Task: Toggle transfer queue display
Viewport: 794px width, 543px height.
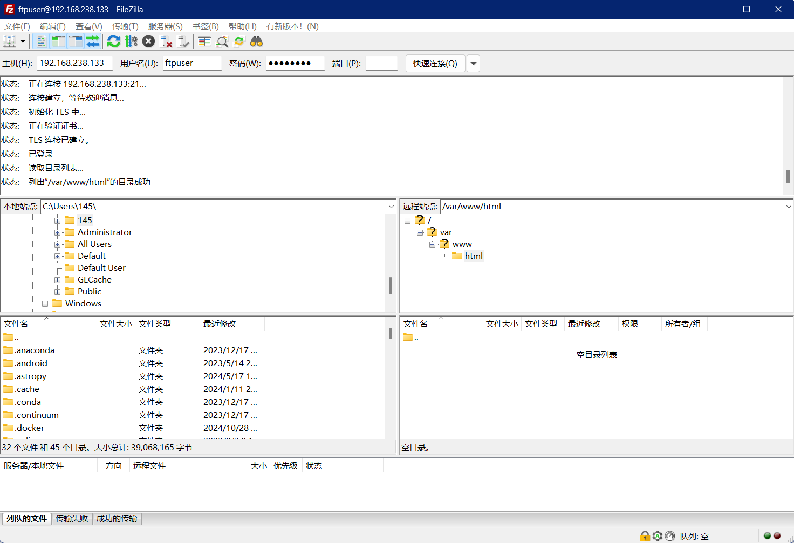Action: [93, 42]
